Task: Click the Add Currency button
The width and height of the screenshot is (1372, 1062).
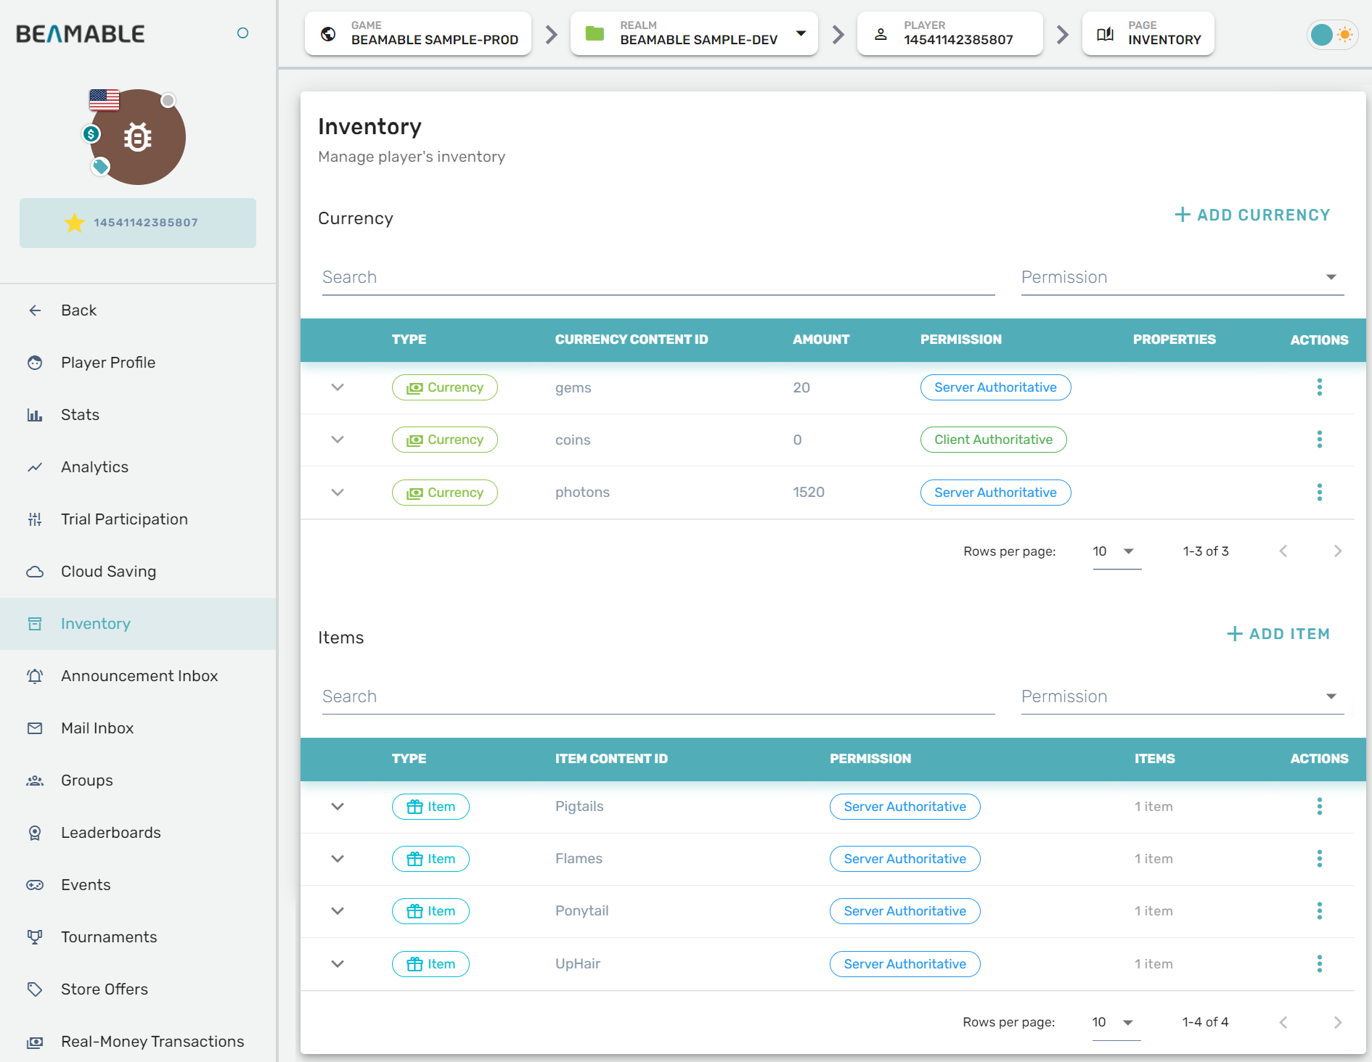Action: (x=1252, y=215)
